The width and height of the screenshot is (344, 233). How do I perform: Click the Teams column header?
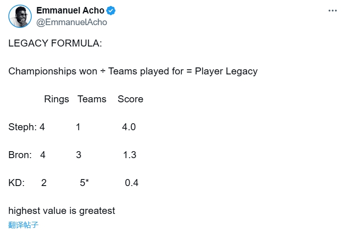tap(92, 99)
